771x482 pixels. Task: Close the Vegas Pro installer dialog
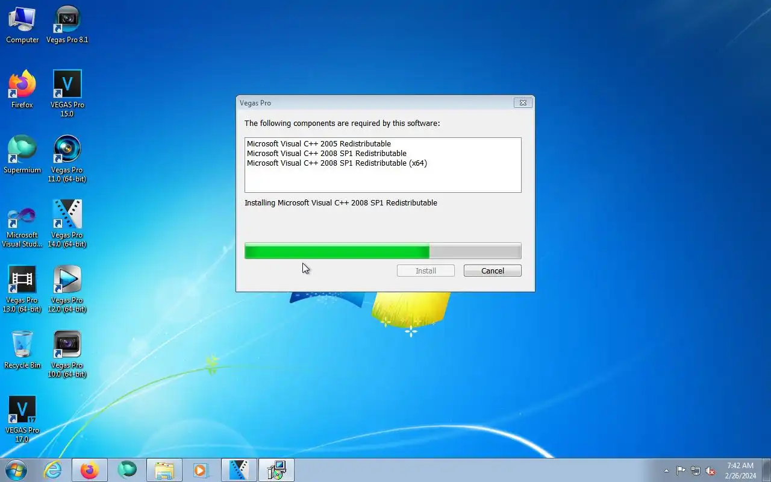523,103
